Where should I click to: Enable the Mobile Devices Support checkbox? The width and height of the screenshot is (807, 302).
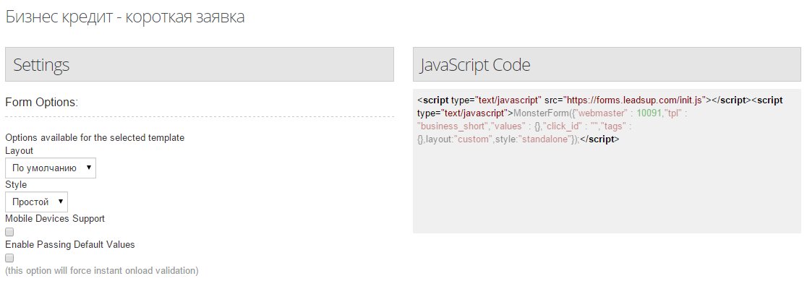(x=9, y=232)
